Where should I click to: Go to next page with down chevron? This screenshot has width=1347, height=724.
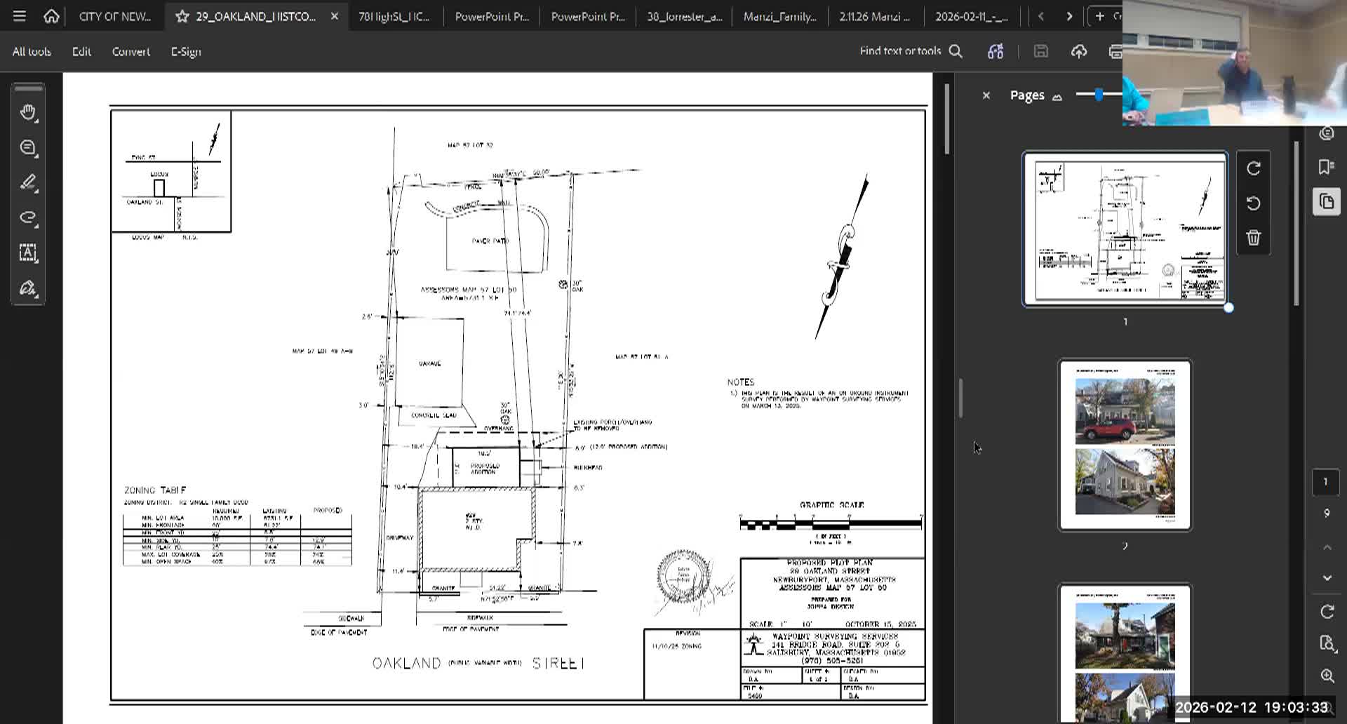pyautogui.click(x=1327, y=578)
